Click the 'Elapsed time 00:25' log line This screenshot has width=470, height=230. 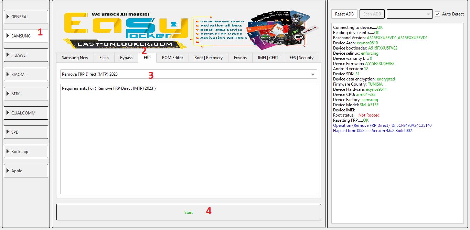[x=372, y=131]
